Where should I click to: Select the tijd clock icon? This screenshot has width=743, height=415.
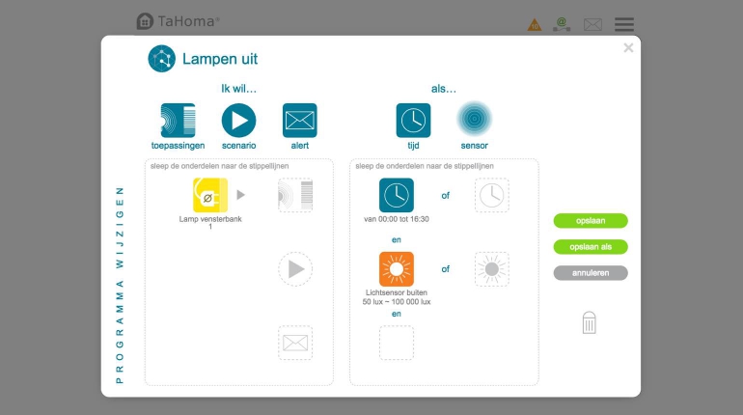(413, 121)
